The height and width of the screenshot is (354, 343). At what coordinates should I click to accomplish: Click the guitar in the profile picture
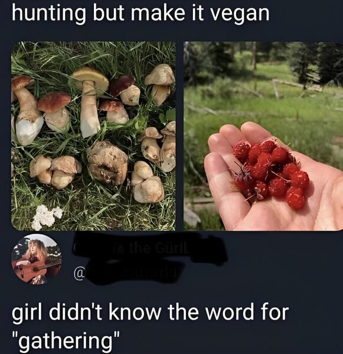click(34, 270)
